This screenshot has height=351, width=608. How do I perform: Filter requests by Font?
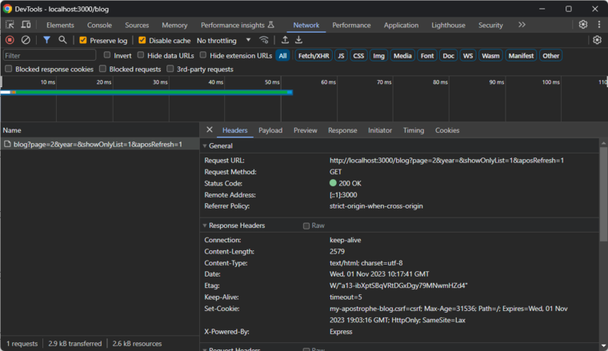[x=427, y=55]
